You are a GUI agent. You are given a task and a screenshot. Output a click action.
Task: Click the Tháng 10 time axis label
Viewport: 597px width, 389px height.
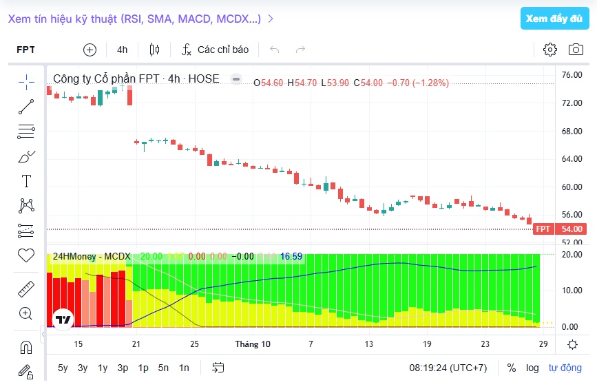point(253,344)
